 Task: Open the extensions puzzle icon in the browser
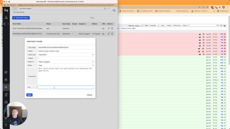220,7
